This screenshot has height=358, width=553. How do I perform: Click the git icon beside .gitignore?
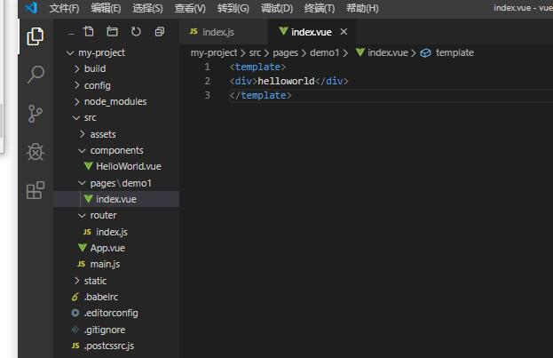click(x=75, y=330)
